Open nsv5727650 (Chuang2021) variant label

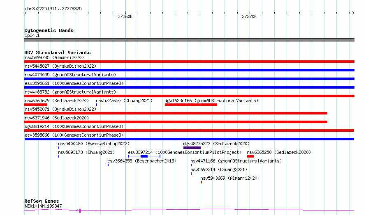tap(124, 101)
